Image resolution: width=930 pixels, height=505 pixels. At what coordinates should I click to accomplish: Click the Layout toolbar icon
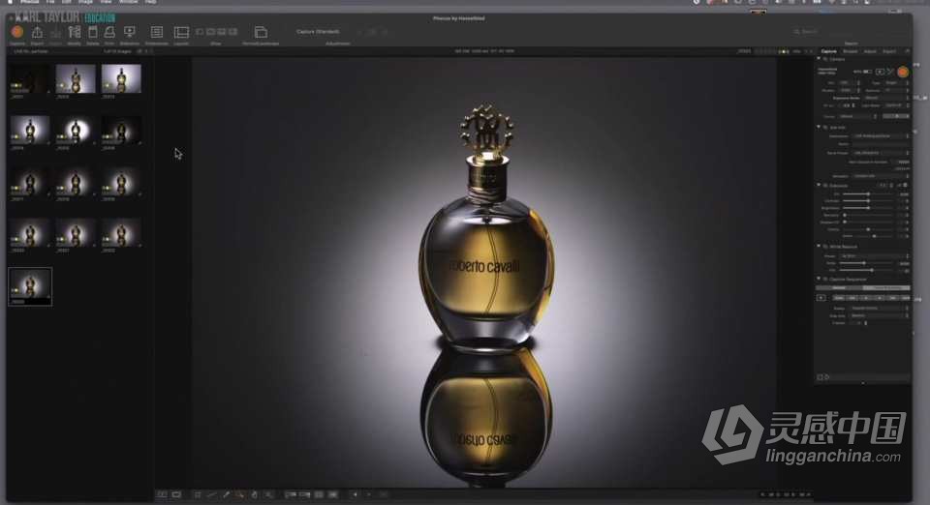point(181,32)
